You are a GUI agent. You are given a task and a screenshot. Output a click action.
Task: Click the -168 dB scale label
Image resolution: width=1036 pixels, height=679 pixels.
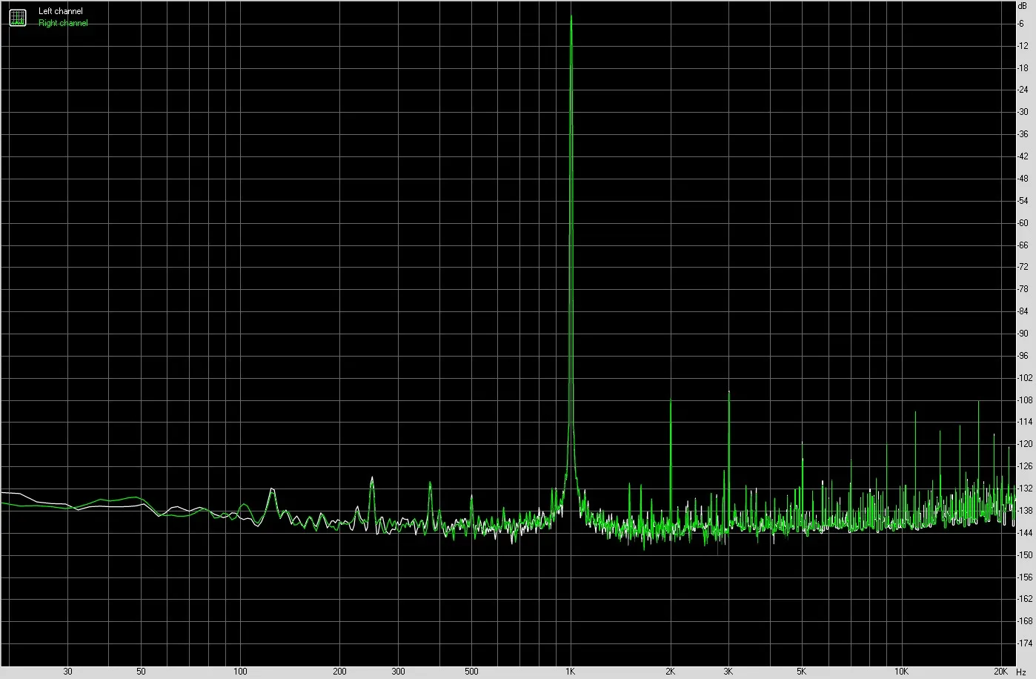coord(1025,621)
